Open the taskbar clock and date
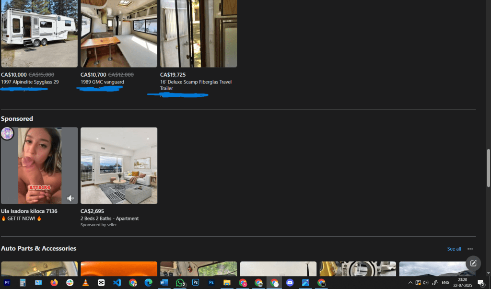 pyautogui.click(x=462, y=283)
